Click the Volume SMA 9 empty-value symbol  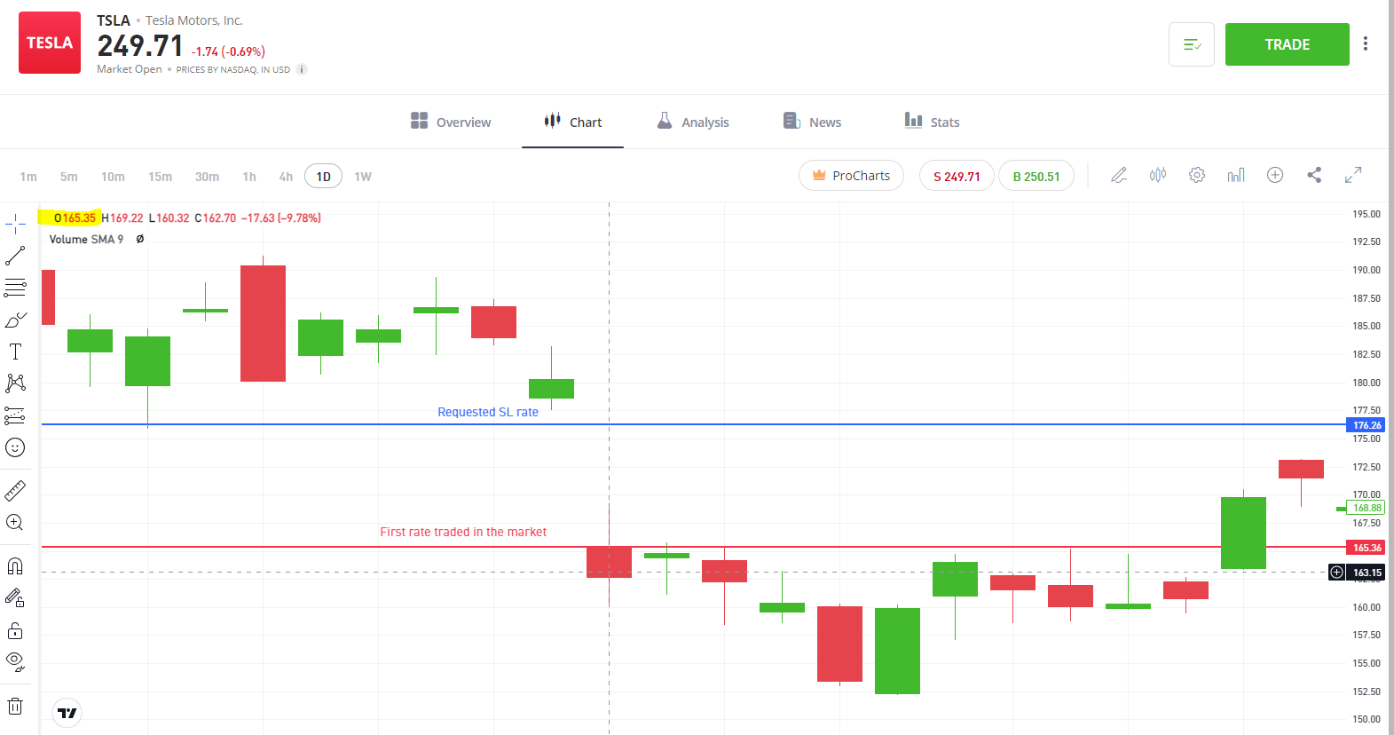[x=140, y=240]
